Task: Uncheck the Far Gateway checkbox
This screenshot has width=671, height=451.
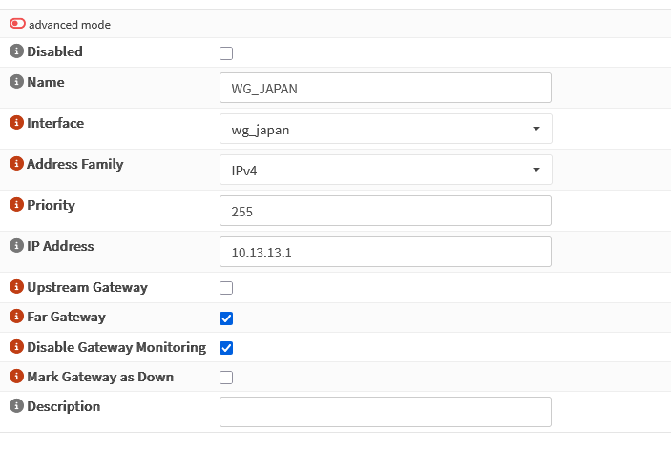Action: click(x=226, y=318)
